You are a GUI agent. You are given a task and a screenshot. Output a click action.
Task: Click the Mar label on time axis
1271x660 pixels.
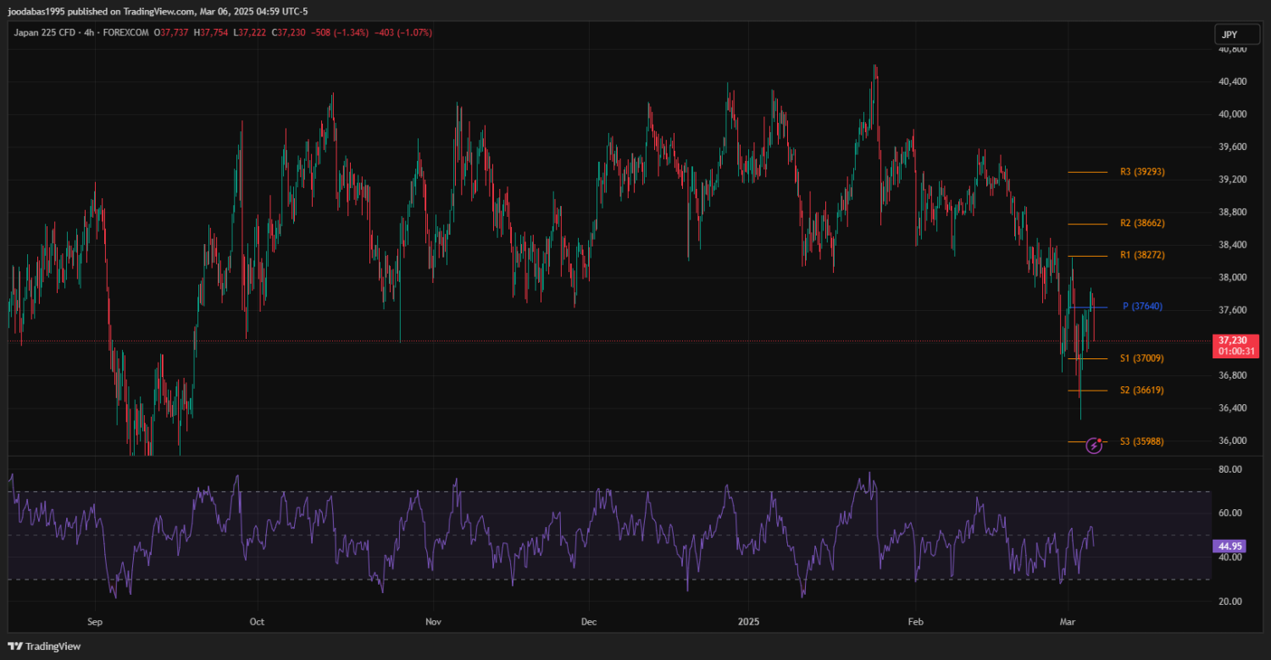(x=1068, y=622)
